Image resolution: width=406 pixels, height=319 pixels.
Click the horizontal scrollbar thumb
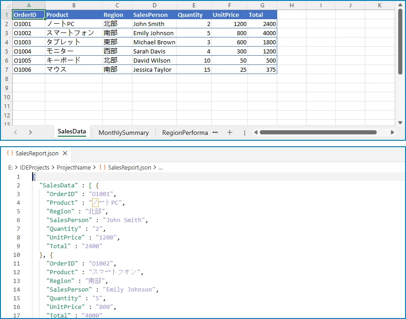point(318,132)
